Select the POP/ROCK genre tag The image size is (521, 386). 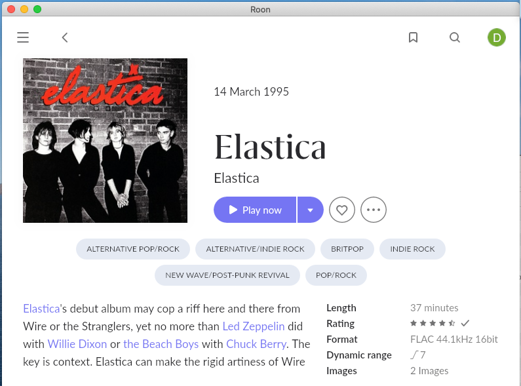[x=336, y=275]
